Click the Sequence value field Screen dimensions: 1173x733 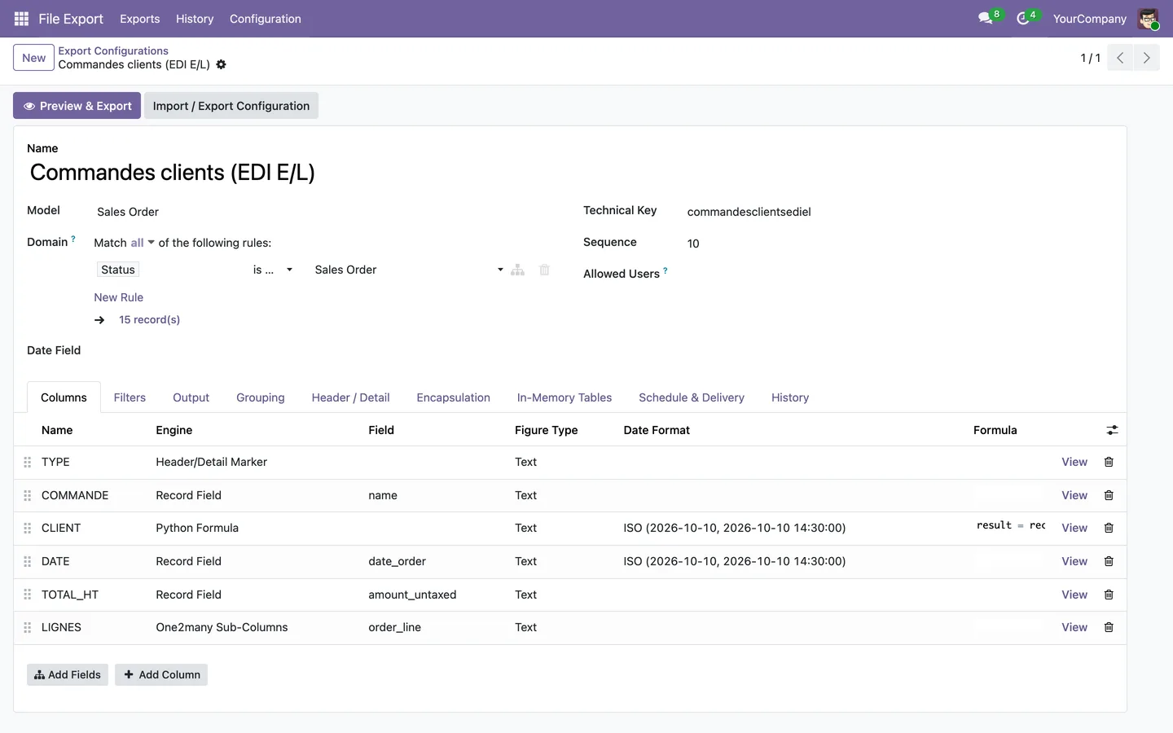point(900,244)
